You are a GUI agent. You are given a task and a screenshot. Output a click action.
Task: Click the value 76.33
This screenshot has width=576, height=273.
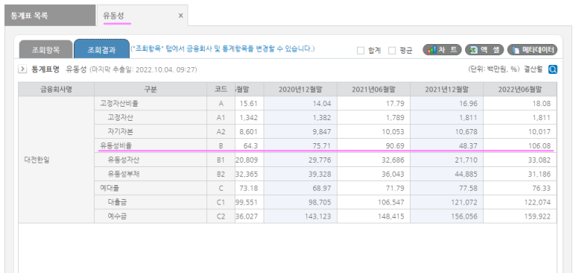click(542, 188)
